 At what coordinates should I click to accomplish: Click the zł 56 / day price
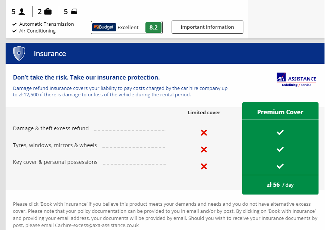point(280,185)
